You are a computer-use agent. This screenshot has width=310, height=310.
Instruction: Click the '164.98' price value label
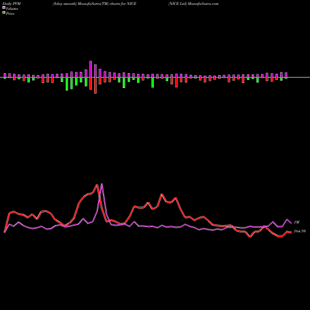click(299, 231)
